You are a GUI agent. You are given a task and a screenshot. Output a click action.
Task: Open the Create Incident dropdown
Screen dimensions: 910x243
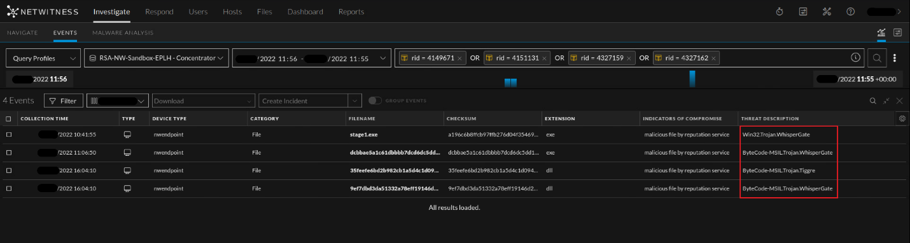coord(310,101)
